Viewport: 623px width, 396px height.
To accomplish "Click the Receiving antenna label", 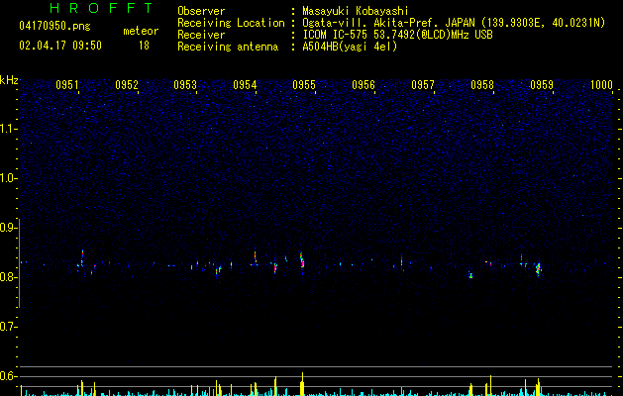I will click(x=228, y=47).
